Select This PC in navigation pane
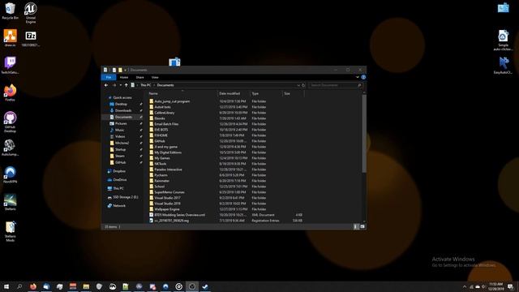 point(118,188)
